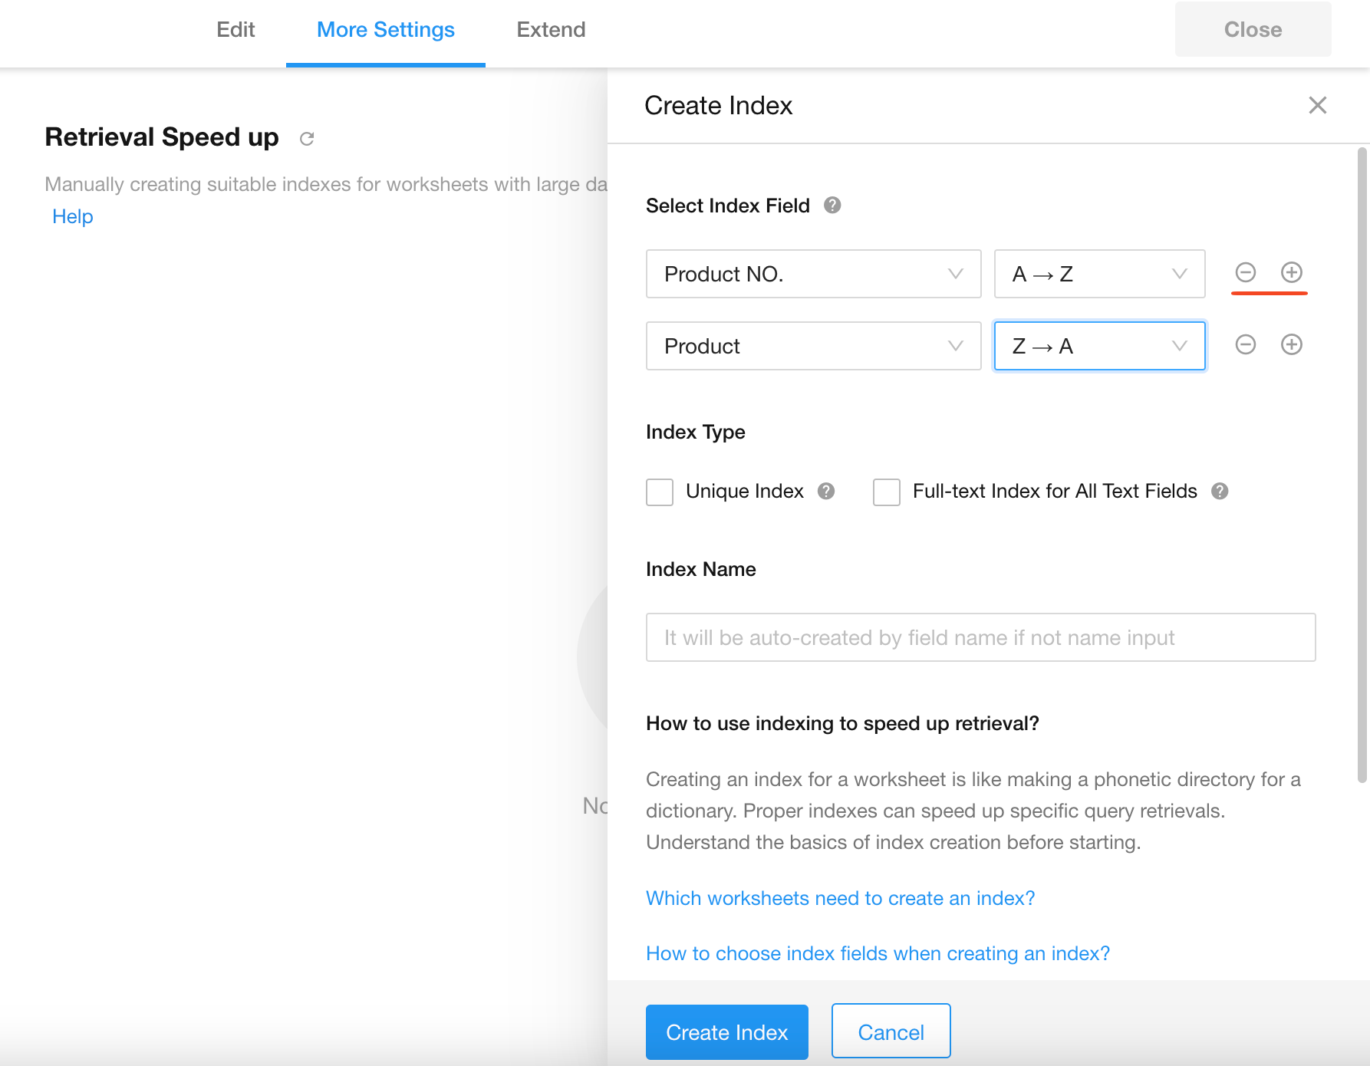
Task: Switch to the Extend tab
Action: pyautogui.click(x=551, y=30)
